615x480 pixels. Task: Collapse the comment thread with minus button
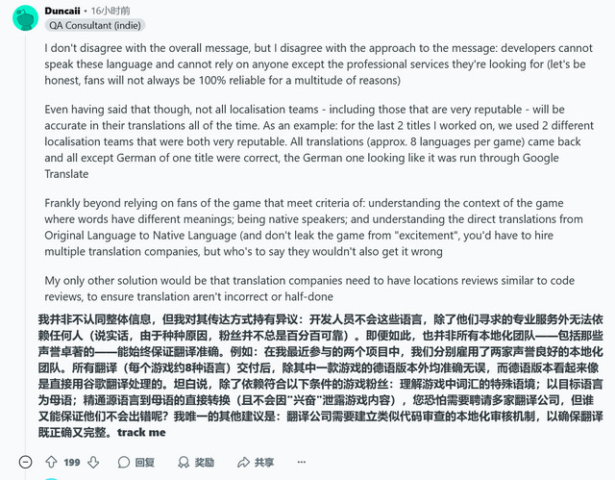tap(26, 462)
